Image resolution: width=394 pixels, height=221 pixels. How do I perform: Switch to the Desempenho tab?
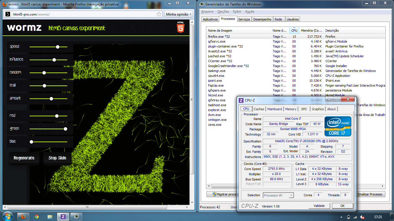(x=262, y=19)
